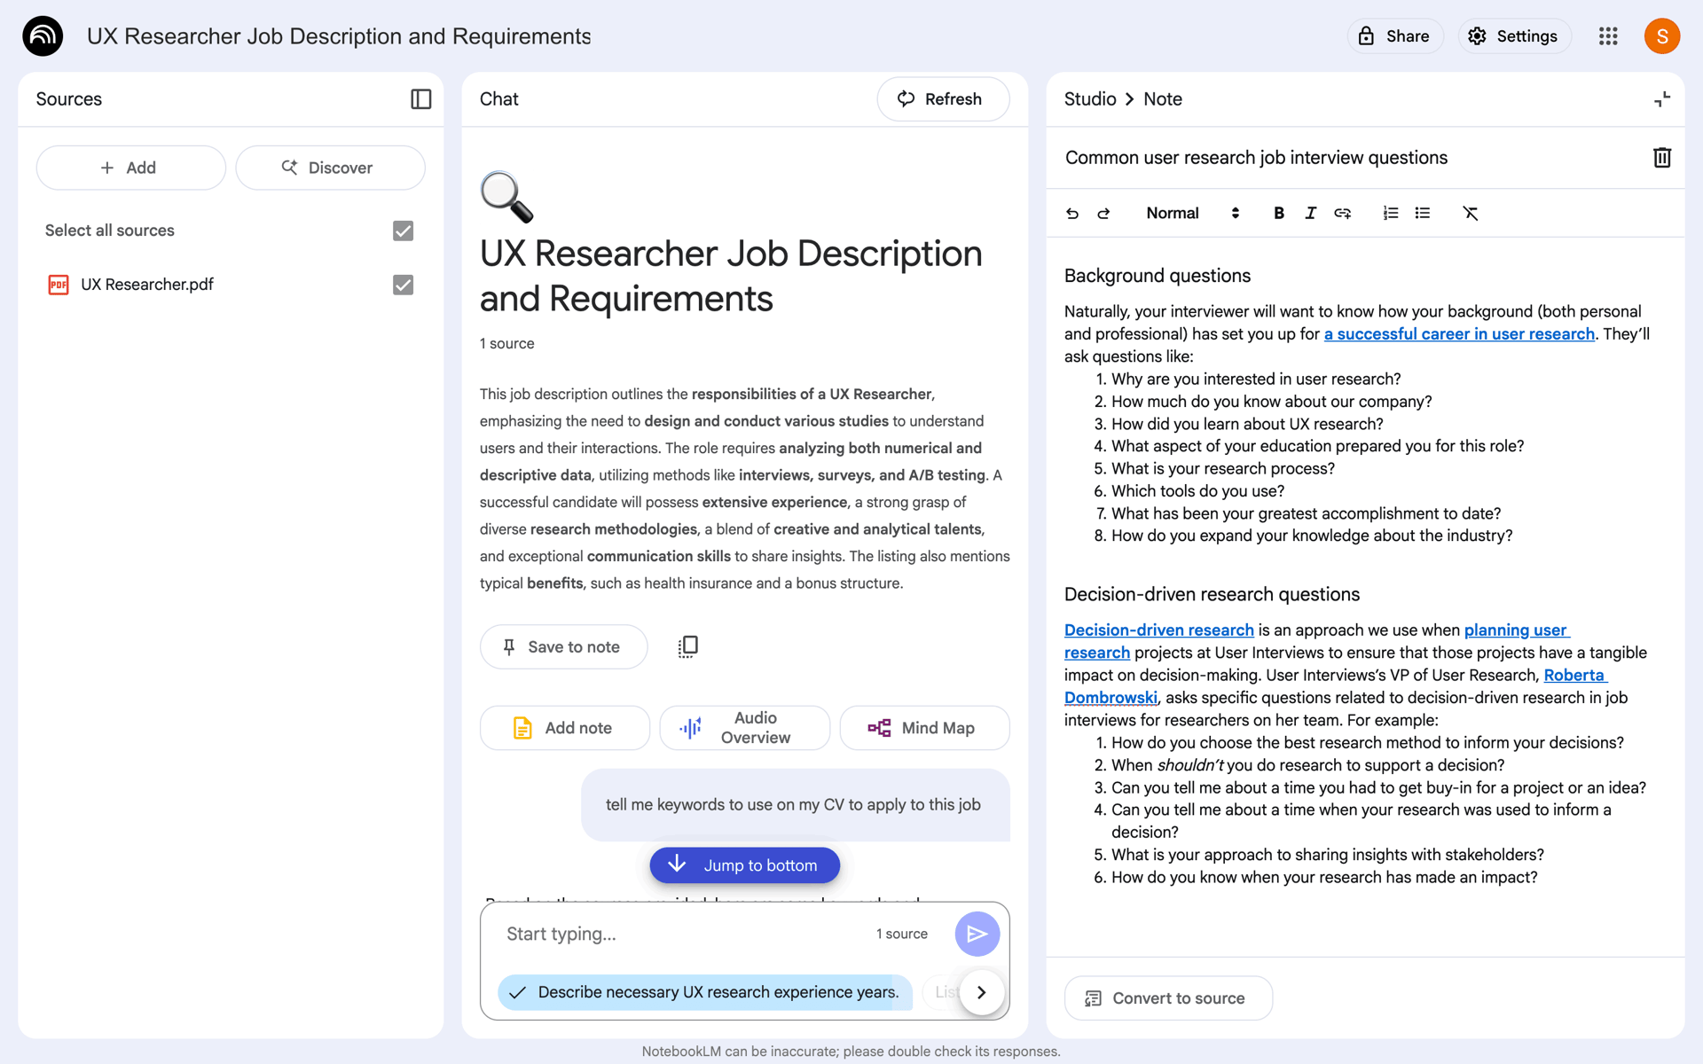Copy the summary with copy icon

click(687, 647)
